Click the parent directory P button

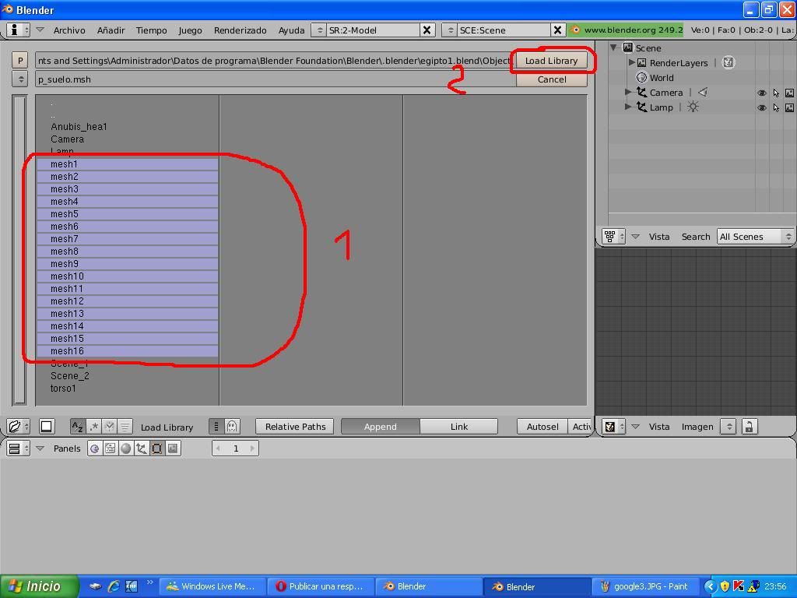coord(19,61)
